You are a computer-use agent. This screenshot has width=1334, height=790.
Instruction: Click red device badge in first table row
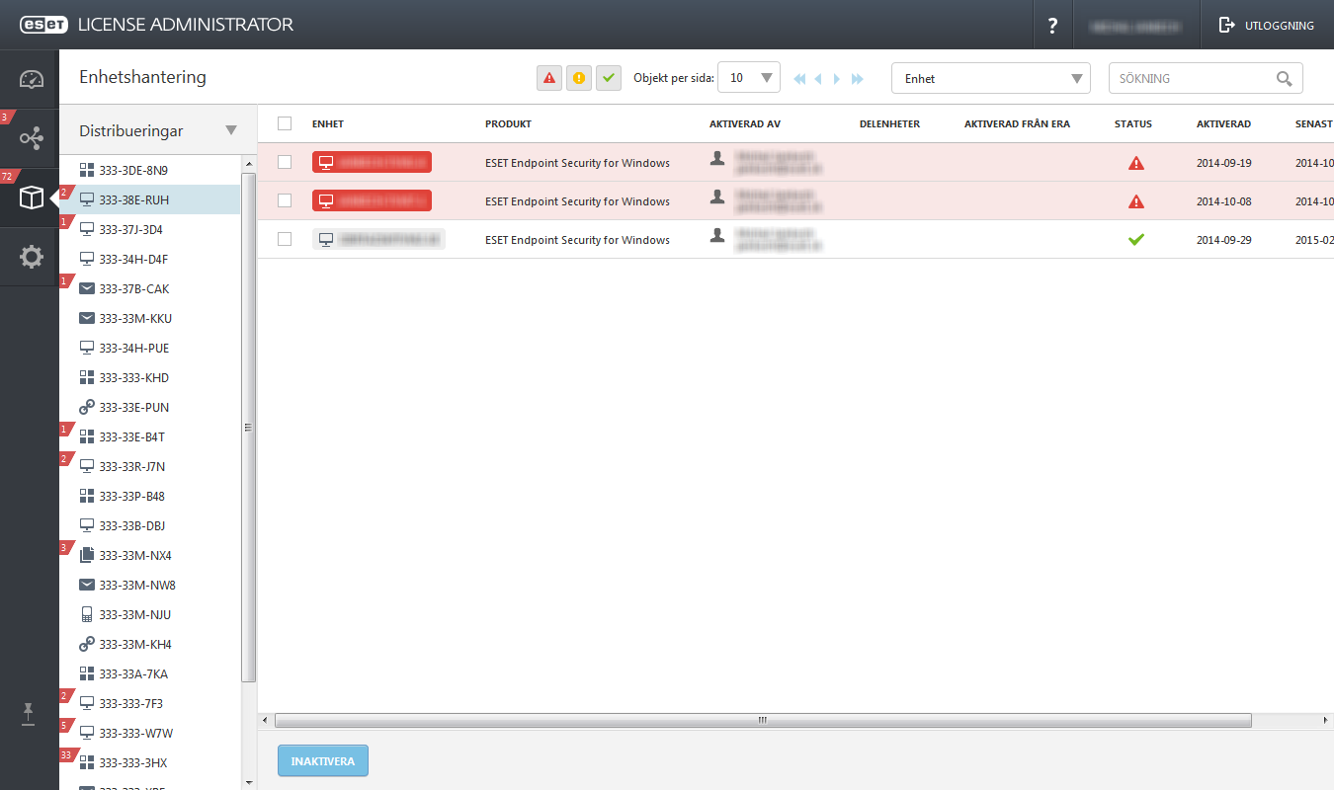coord(372,162)
